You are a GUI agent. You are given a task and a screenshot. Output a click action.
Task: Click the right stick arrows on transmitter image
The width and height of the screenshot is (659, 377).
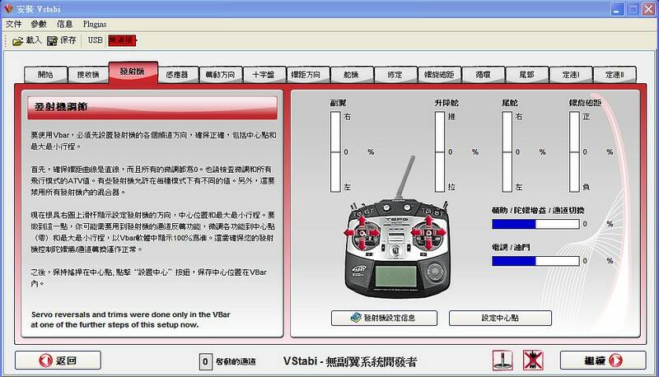[428, 232]
